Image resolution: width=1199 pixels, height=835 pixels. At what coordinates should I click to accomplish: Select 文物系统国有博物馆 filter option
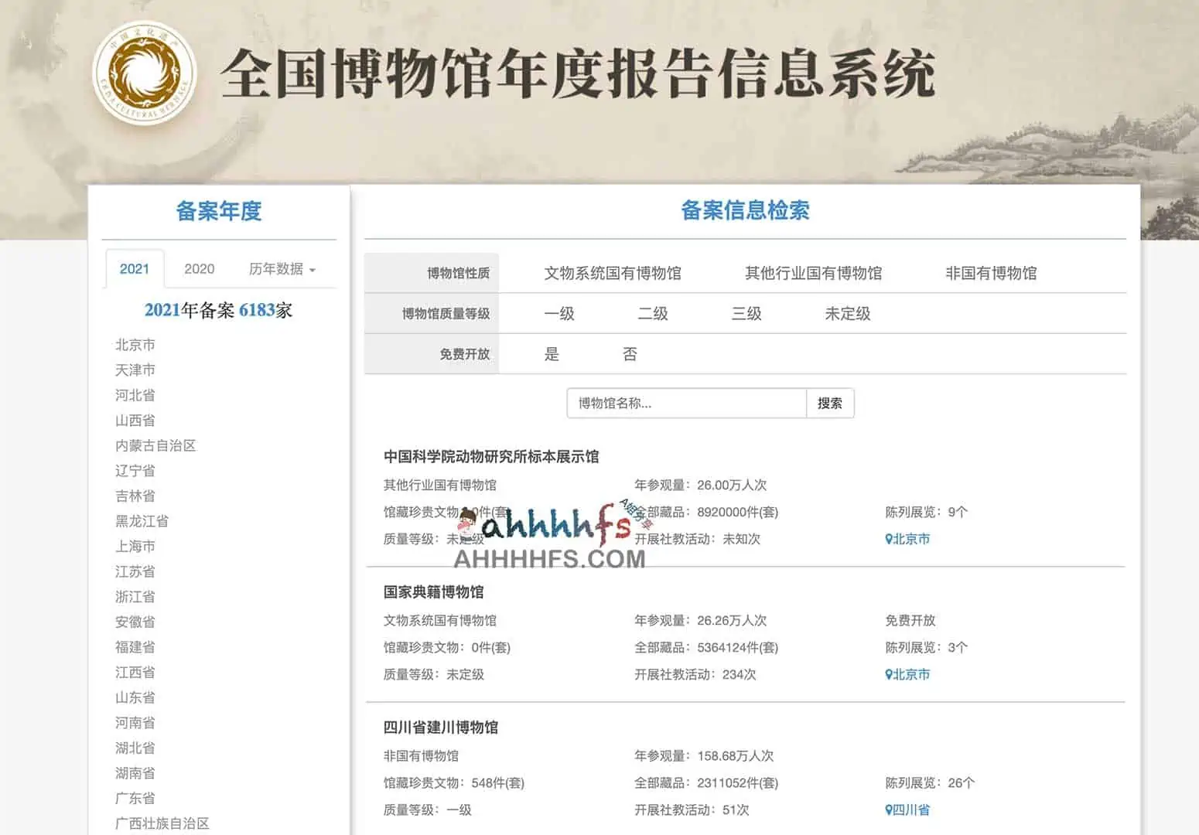click(612, 272)
